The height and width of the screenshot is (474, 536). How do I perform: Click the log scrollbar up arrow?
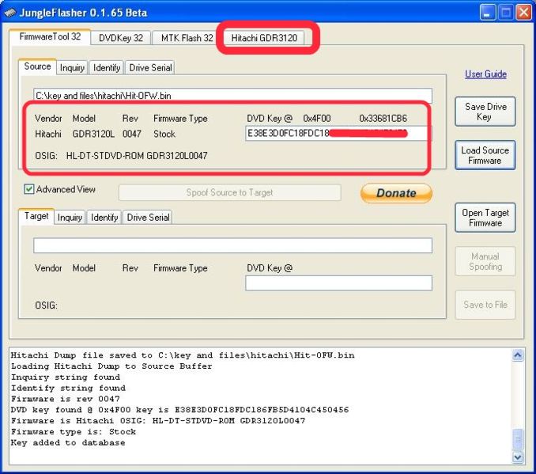click(518, 355)
